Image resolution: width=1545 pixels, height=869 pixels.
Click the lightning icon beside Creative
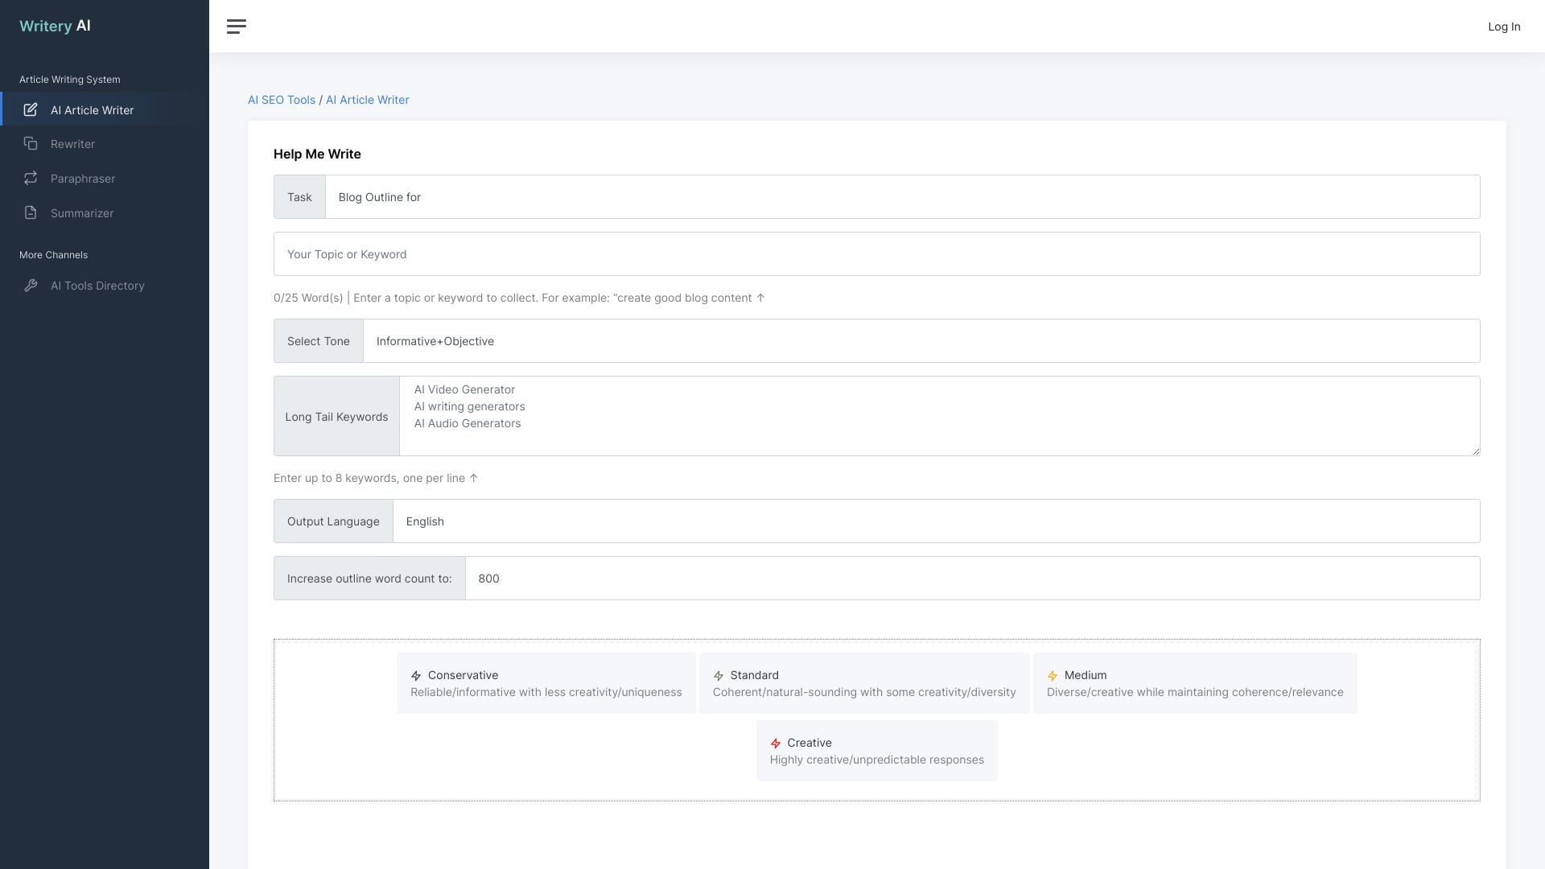click(776, 743)
